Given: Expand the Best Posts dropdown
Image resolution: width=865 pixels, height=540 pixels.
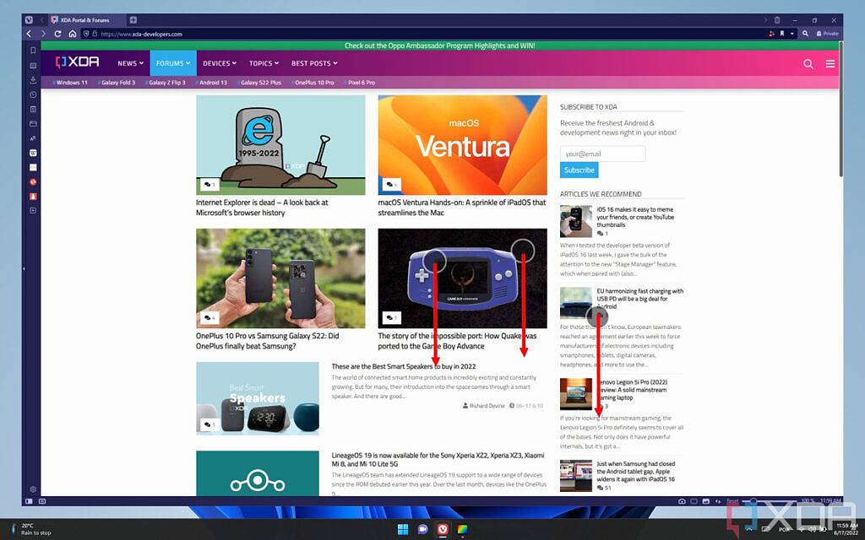Looking at the screenshot, I should 314,63.
